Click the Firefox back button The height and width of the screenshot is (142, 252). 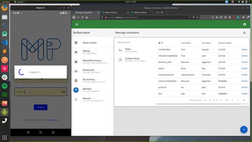coord(74,17)
